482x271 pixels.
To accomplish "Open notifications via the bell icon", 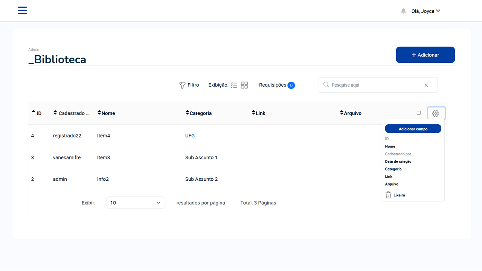I will (x=403, y=11).
